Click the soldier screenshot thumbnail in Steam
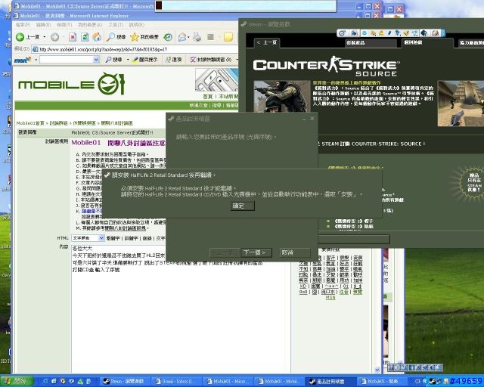The height and width of the screenshot is (387, 484). coord(282,96)
